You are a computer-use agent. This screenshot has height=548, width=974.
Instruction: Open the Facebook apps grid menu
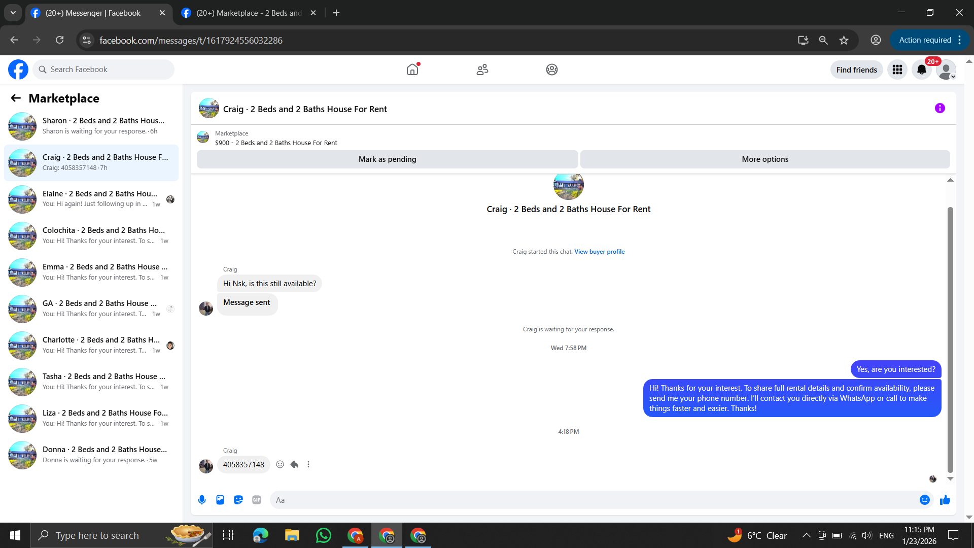point(897,70)
